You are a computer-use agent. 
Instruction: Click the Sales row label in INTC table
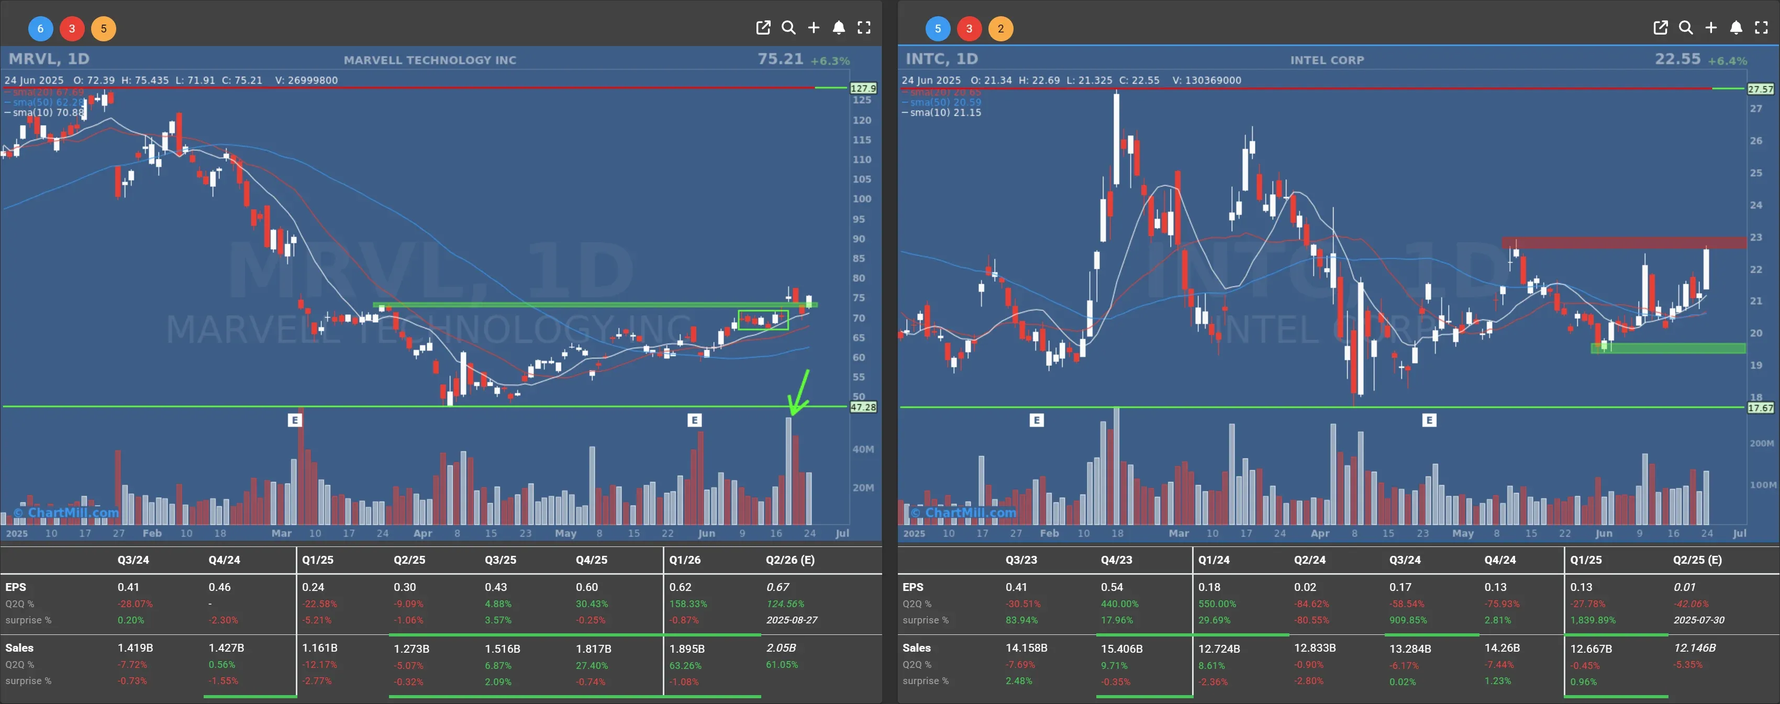(916, 647)
